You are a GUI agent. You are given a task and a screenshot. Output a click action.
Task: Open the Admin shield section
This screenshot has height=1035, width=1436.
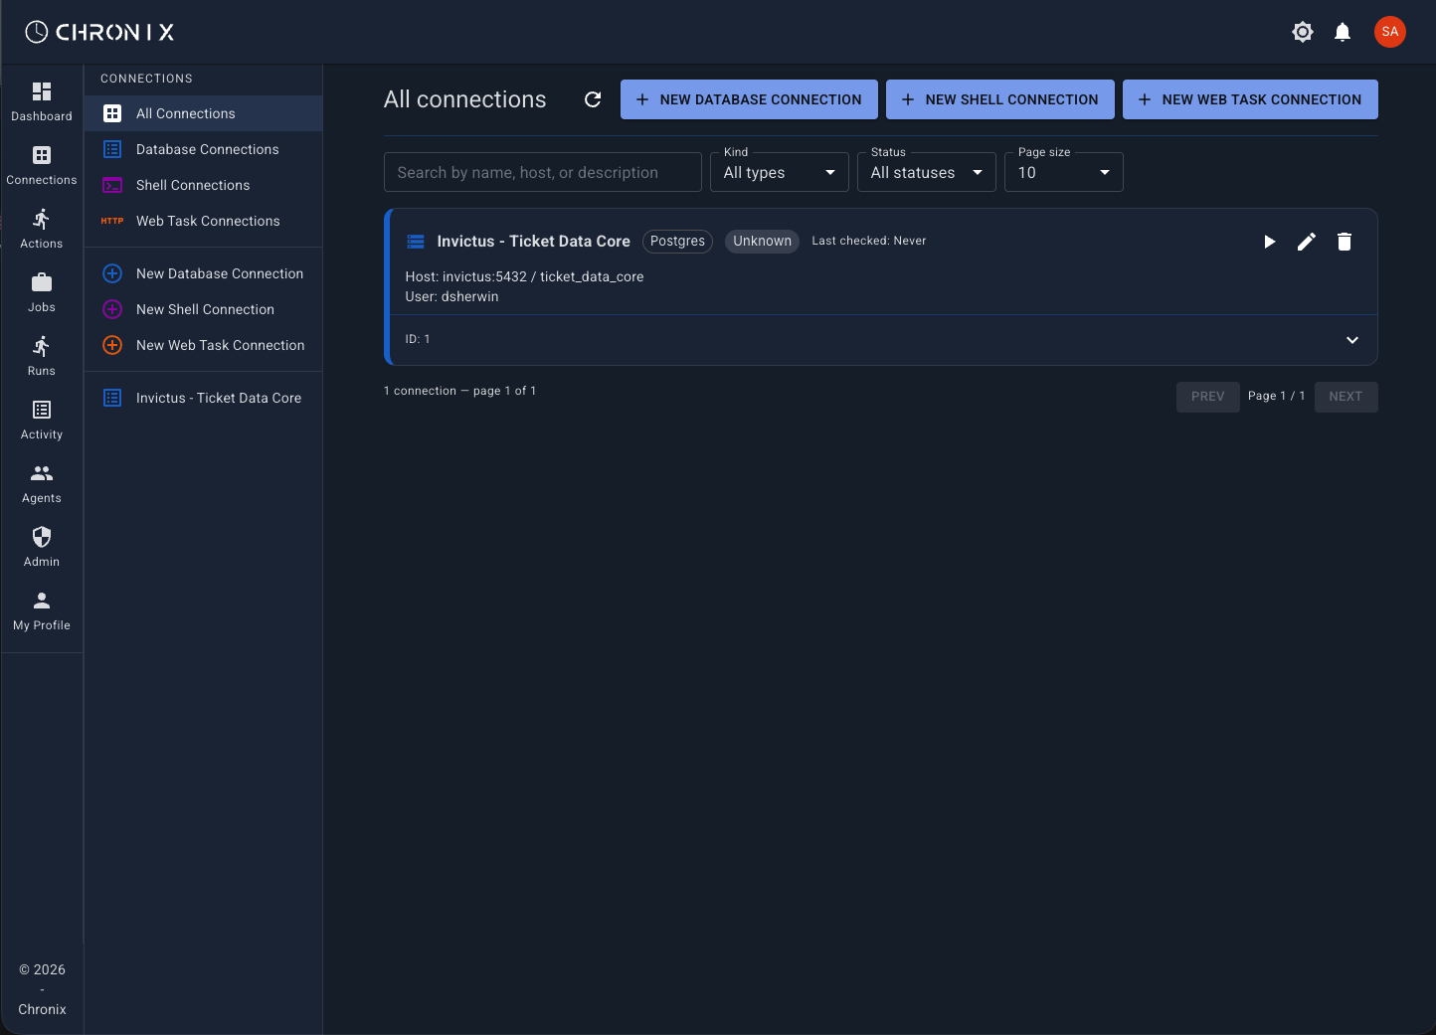pyautogui.click(x=42, y=547)
